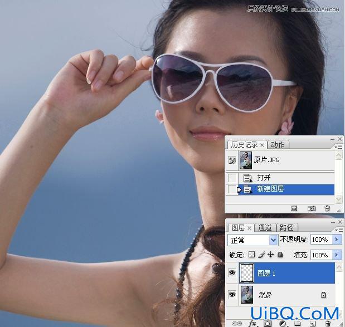Lock all padlock icon next to 锁定
The width and height of the screenshot is (345, 327).
pos(280,255)
